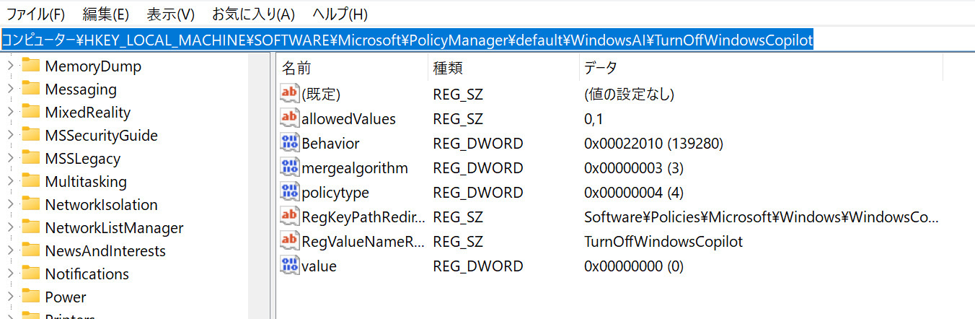Expand the Power key

coord(10,297)
